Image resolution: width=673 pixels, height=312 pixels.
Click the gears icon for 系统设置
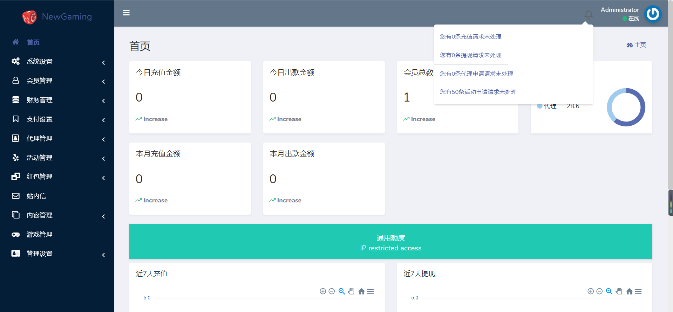(x=16, y=61)
